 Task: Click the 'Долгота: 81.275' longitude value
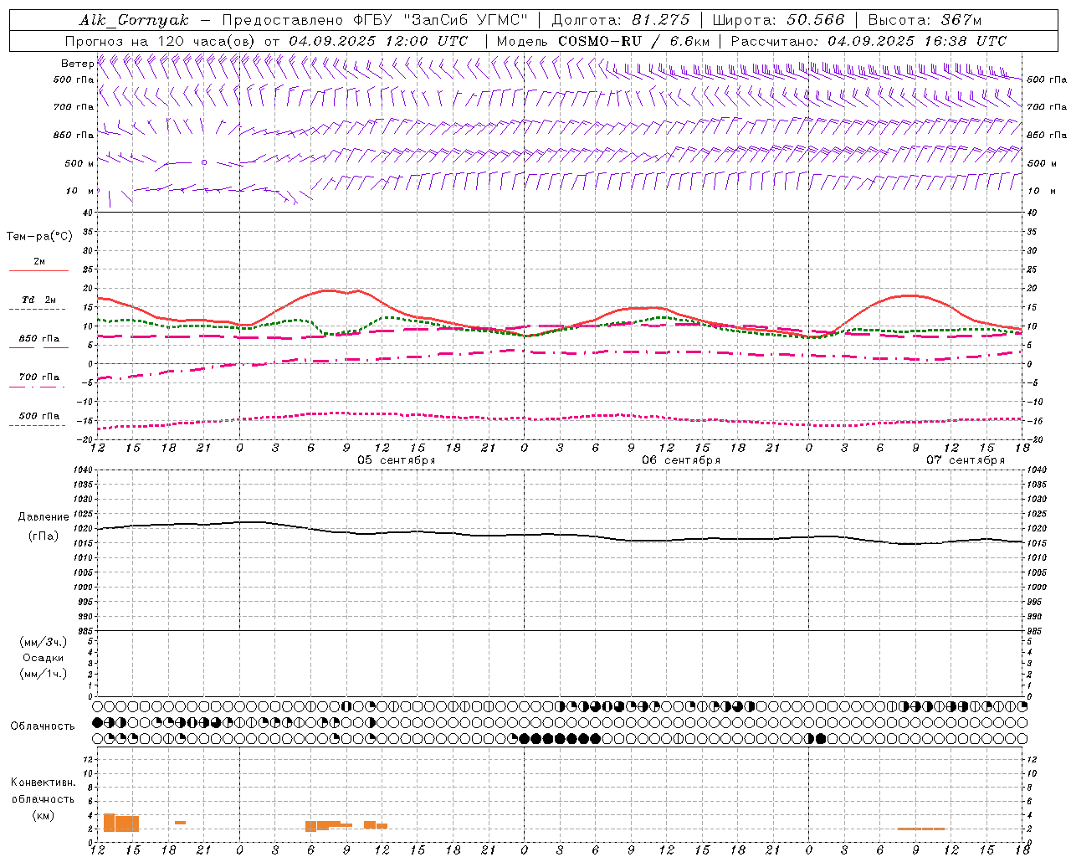[x=621, y=20]
